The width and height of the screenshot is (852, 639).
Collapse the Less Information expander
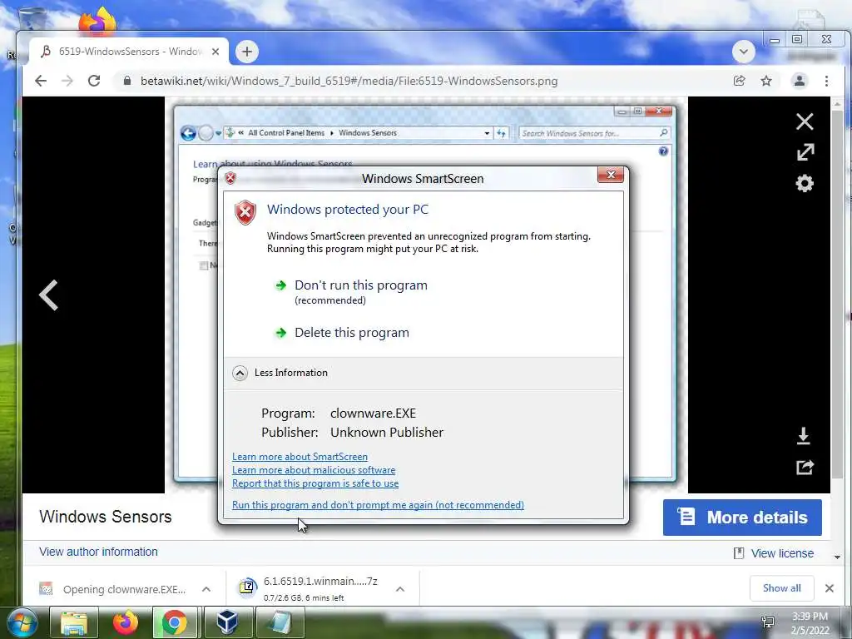[240, 373]
